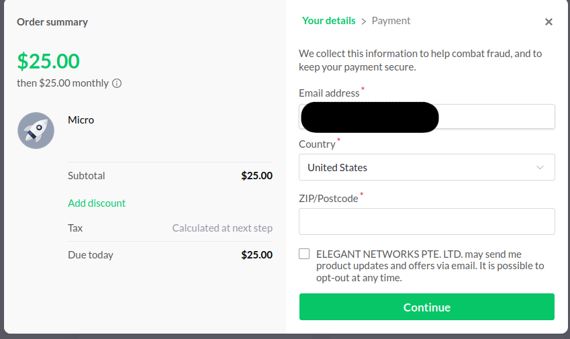Open the Country dropdown

click(426, 167)
